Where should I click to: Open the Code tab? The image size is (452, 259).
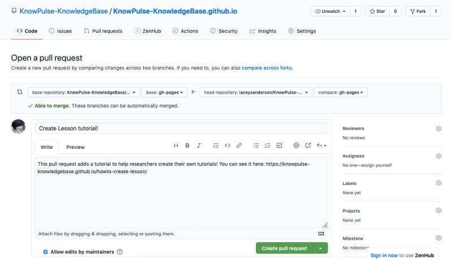(27, 31)
